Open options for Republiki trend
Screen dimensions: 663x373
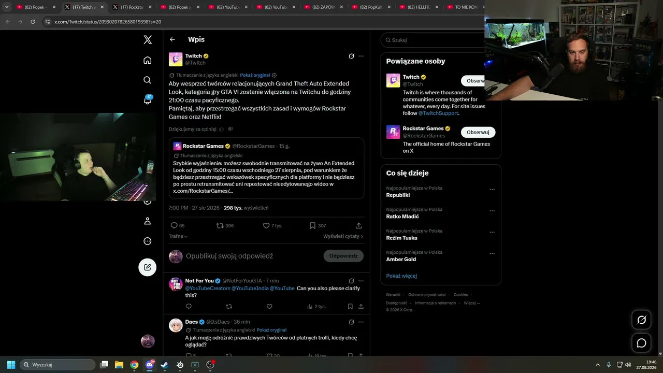click(x=492, y=190)
